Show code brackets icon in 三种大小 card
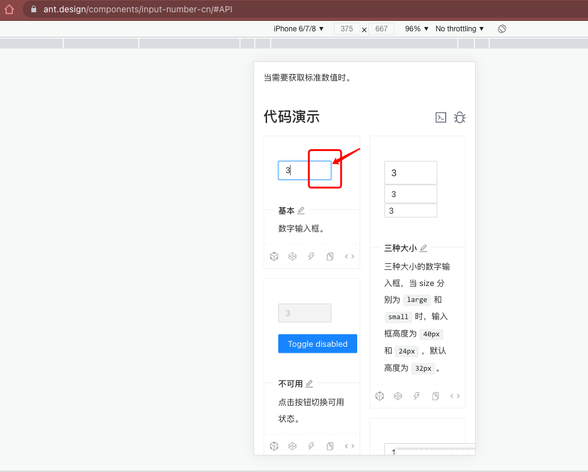 (455, 396)
